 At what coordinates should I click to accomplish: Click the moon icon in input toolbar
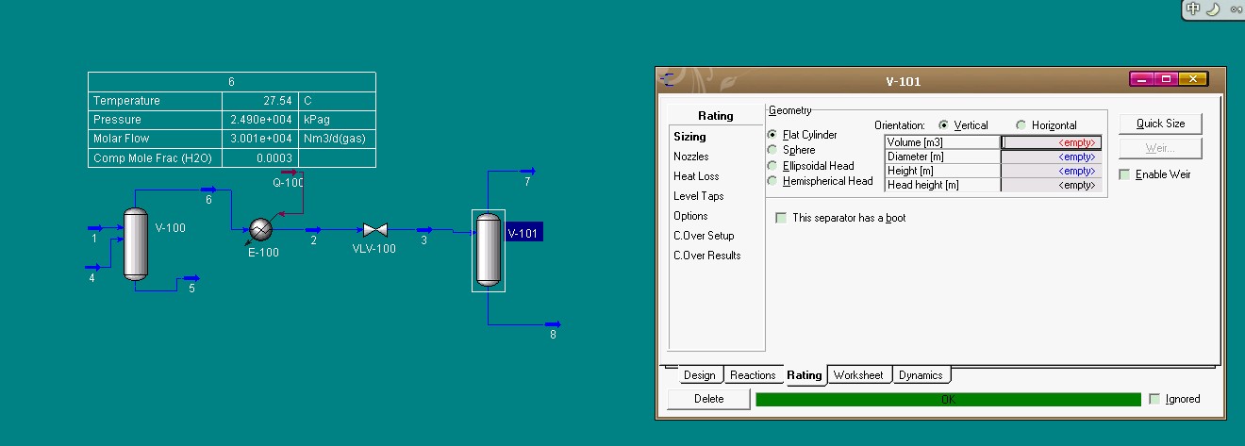point(1213,8)
